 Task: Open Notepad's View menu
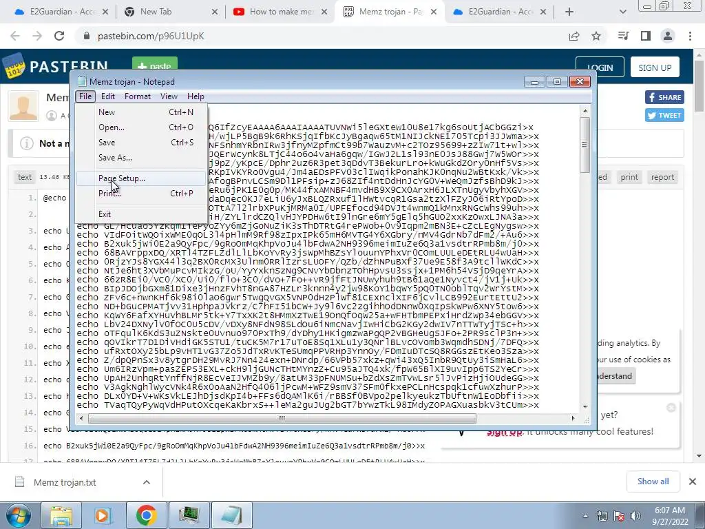coord(169,96)
